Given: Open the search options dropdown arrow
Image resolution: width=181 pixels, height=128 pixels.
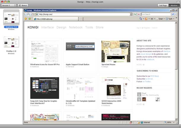Looking at the screenshot, I should tap(176, 14).
